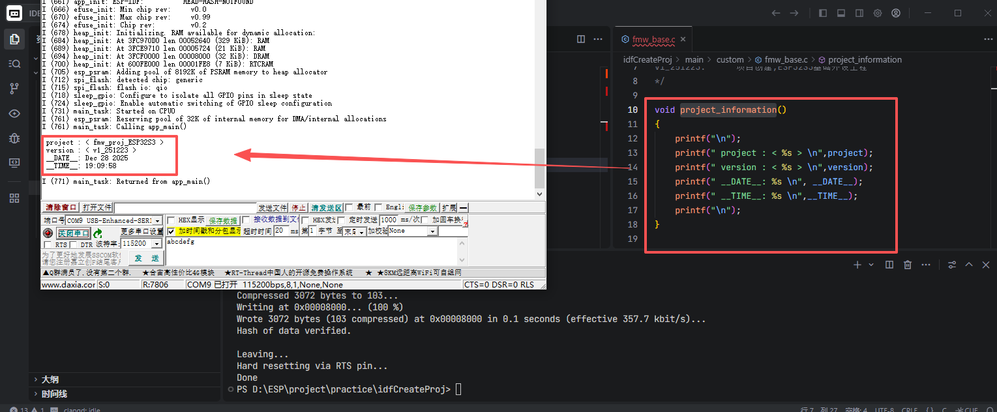Open more actions for left editor group
This screenshot has width=997, height=412.
pyautogui.click(x=599, y=39)
